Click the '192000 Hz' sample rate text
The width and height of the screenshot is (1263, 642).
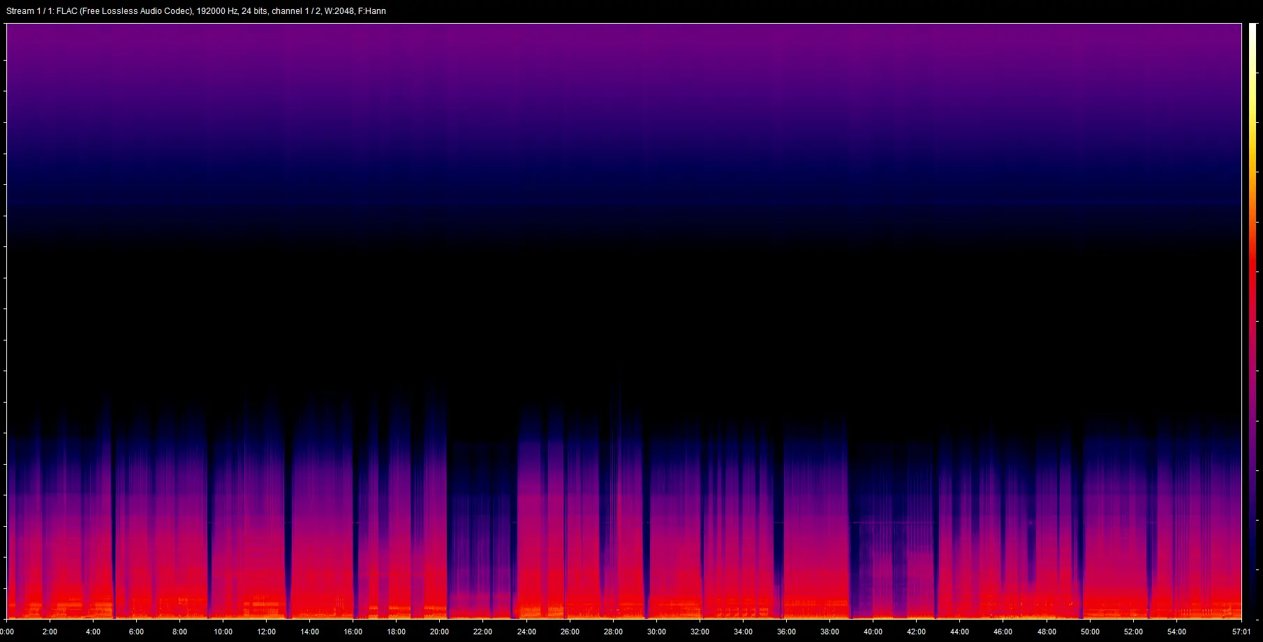pos(216,11)
